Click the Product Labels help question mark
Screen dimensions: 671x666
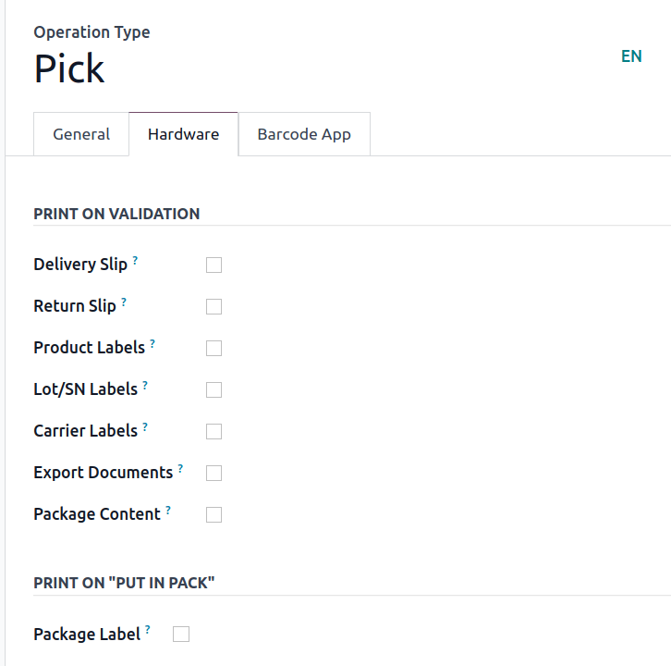tap(152, 344)
